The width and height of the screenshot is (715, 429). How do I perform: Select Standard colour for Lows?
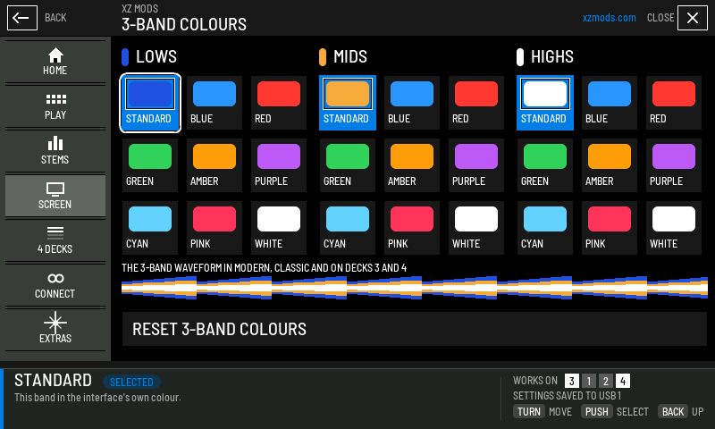pos(150,103)
